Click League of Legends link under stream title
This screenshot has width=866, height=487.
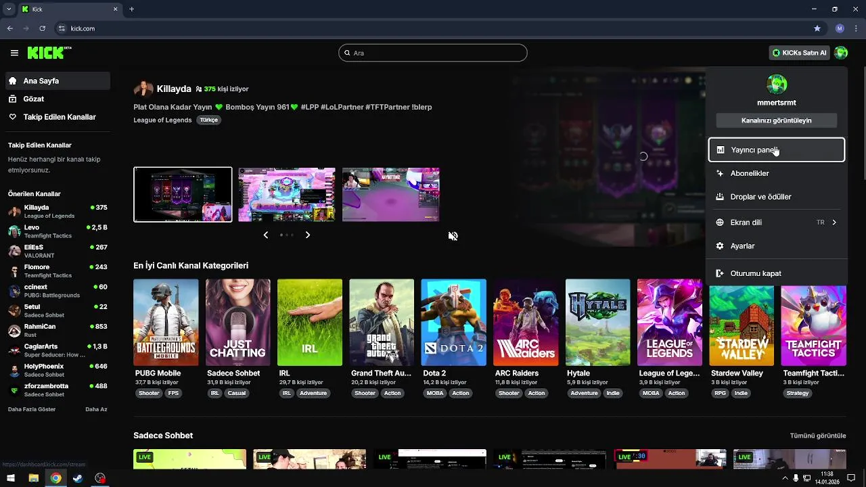(162, 120)
